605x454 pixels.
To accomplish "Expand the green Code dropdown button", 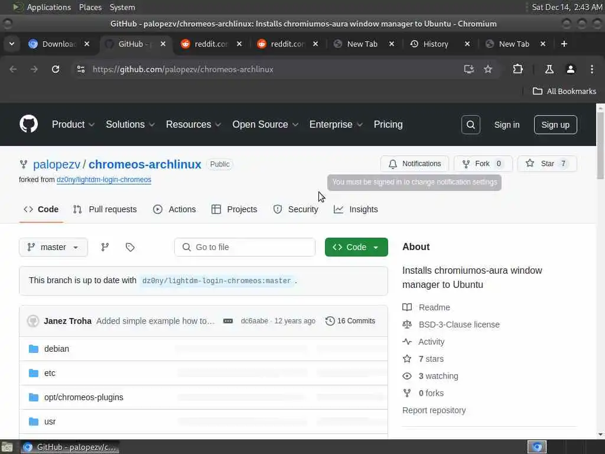I will [x=356, y=247].
